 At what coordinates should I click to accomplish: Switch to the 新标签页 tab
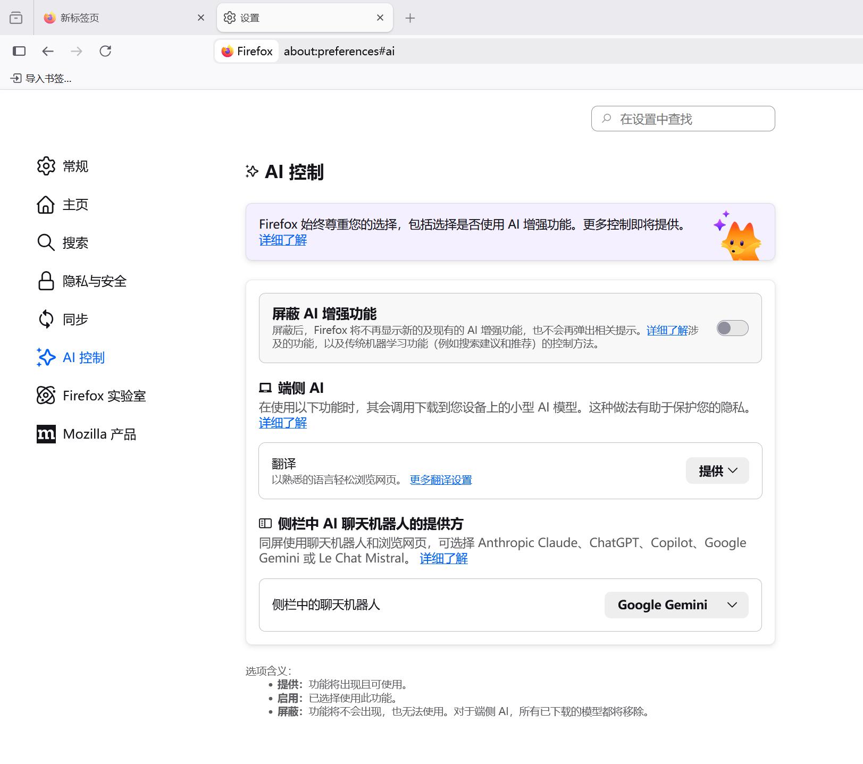124,18
